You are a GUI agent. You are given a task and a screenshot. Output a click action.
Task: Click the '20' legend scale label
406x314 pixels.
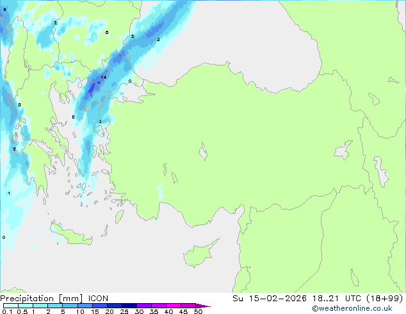pos(110,311)
